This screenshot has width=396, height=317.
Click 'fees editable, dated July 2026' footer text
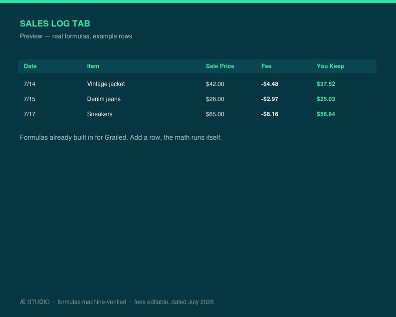174,302
